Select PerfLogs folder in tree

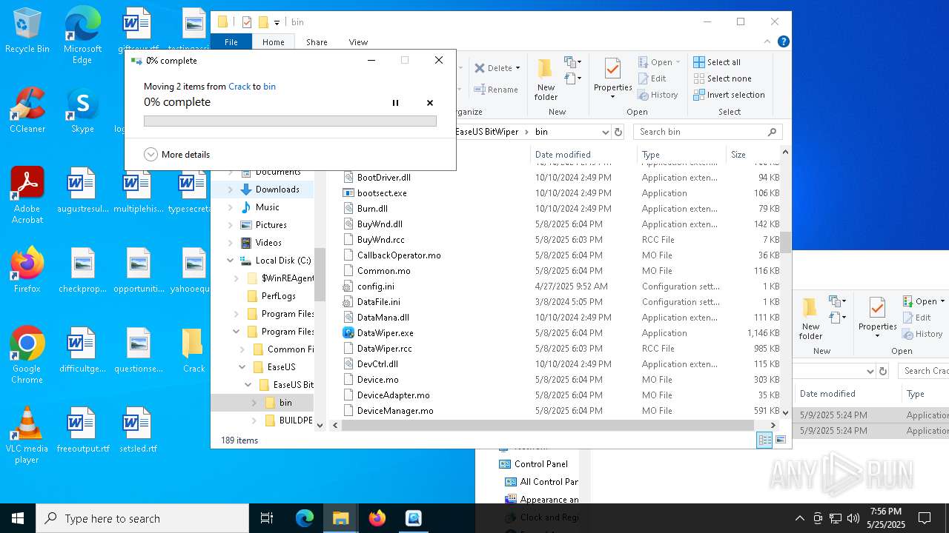coord(278,296)
